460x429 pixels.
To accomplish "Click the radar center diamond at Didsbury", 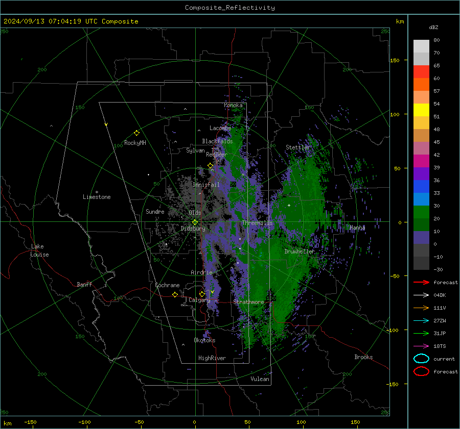I will click(x=195, y=222).
